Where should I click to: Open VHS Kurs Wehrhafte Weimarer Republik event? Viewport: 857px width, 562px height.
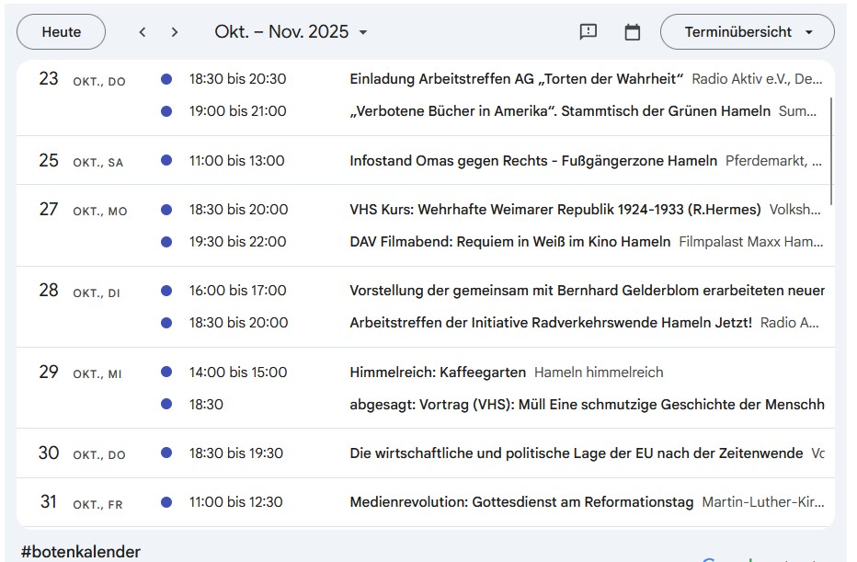pos(554,210)
